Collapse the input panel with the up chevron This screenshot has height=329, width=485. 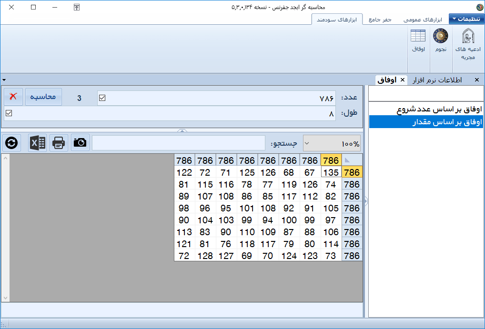182,130
